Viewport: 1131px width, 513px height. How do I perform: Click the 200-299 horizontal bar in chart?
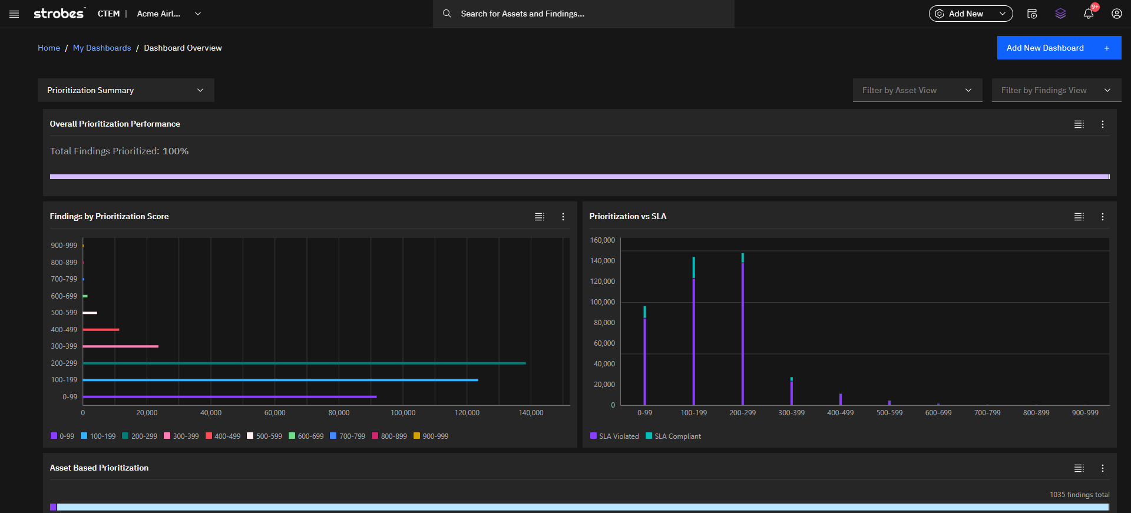[x=304, y=363]
